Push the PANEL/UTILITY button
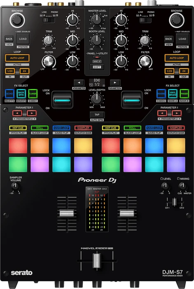Viewport: 194px width, 289px height. 97,57
